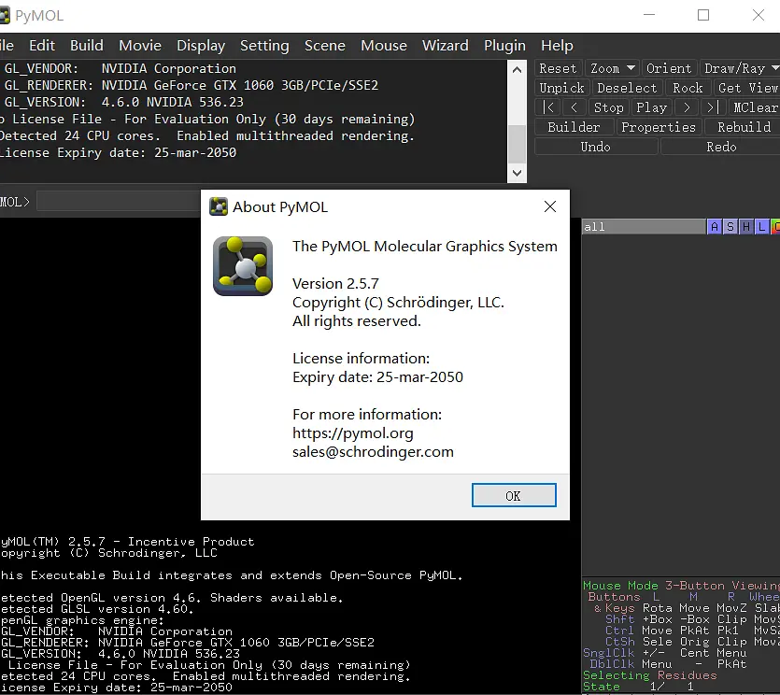Open the H hide menu for all
The width and height of the screenshot is (780, 695).
pyautogui.click(x=746, y=227)
